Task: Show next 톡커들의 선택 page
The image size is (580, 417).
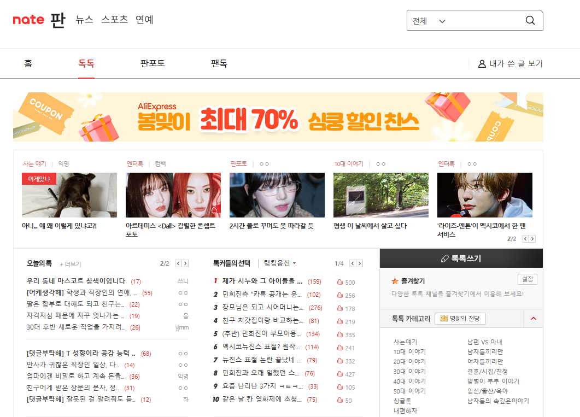Action: coord(360,263)
